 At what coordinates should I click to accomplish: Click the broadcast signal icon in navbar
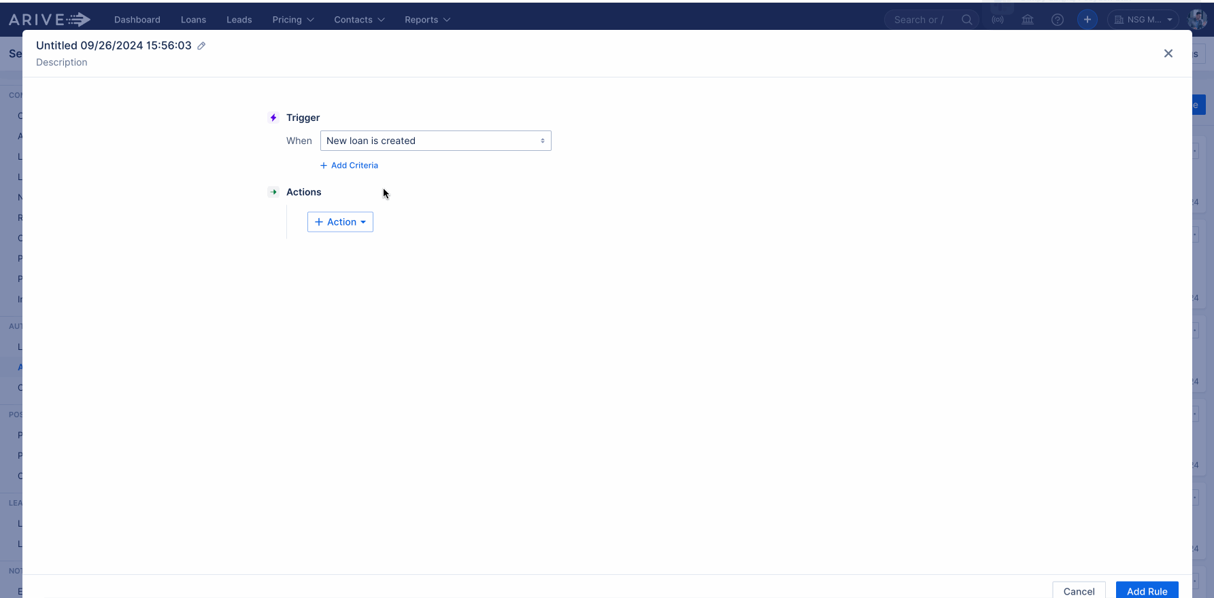998,20
